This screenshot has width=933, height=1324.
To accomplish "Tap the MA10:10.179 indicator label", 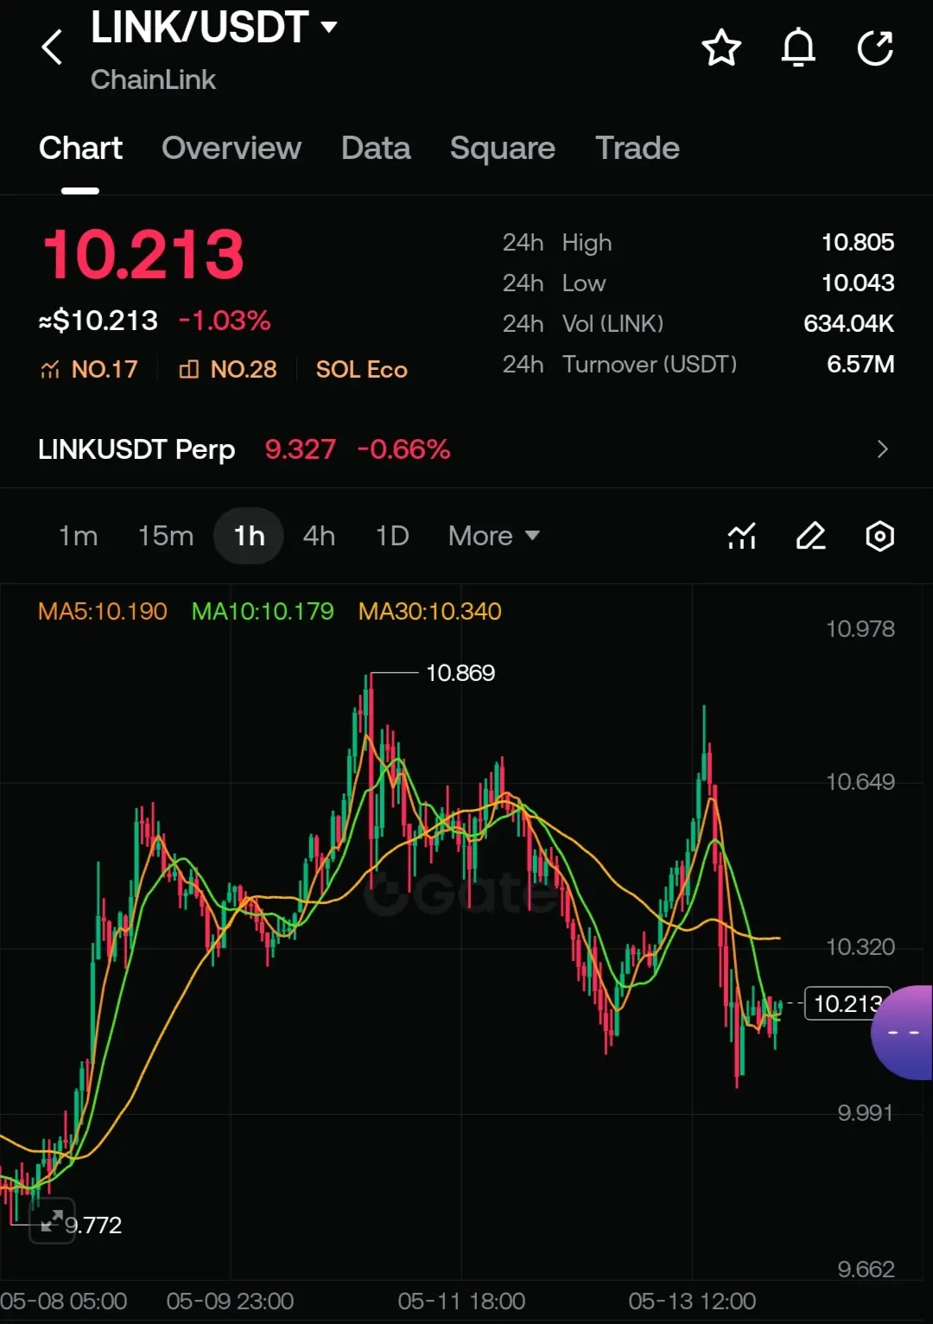I will [x=263, y=612].
